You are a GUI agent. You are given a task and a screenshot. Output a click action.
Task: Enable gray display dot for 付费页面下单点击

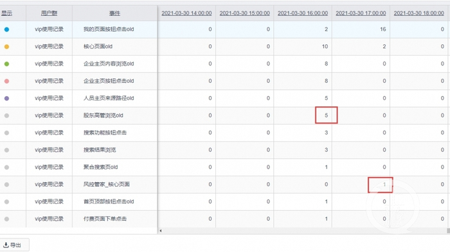(x=6, y=219)
